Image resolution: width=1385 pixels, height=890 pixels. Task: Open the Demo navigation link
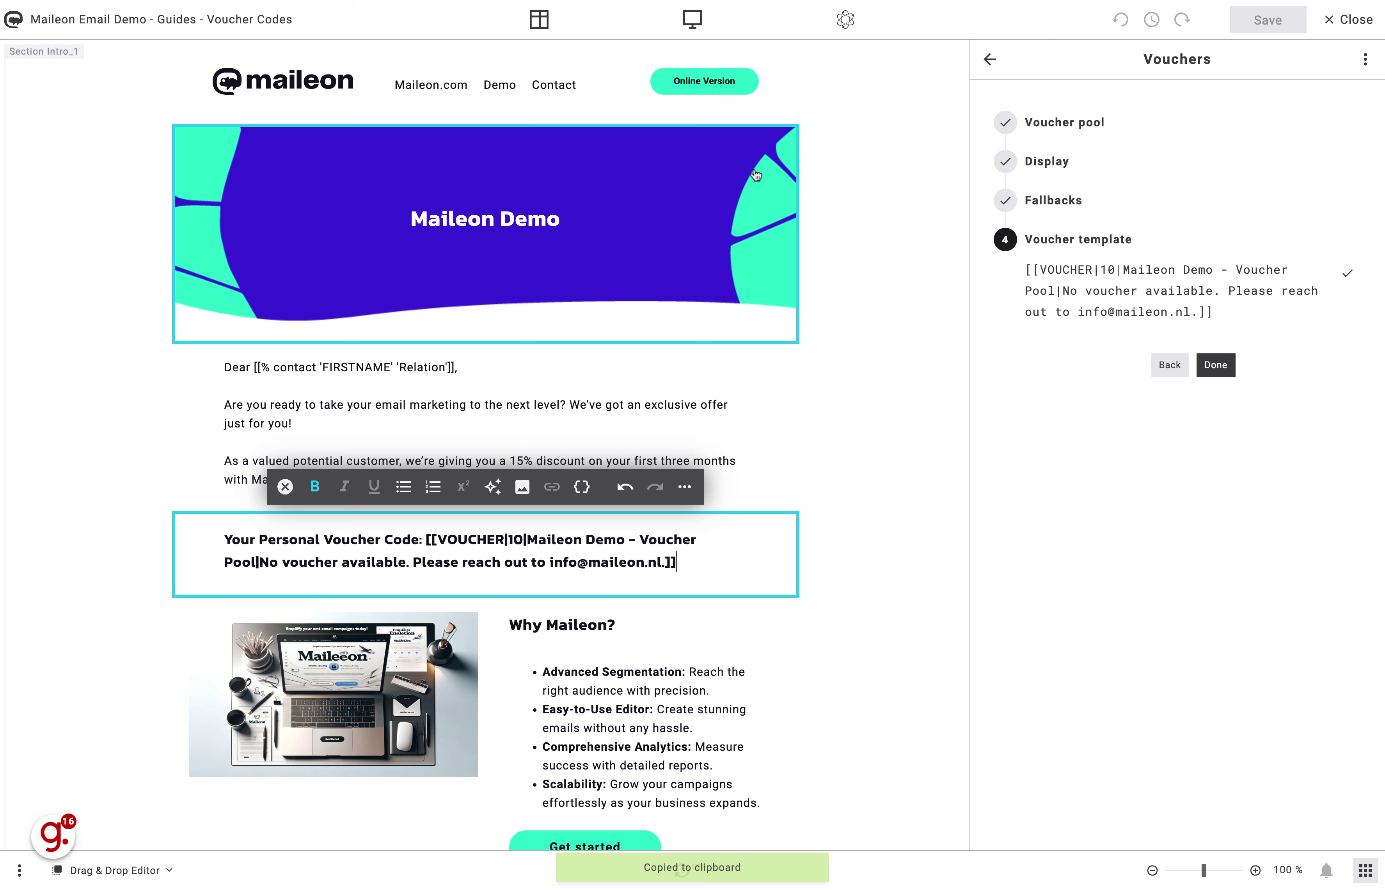499,85
